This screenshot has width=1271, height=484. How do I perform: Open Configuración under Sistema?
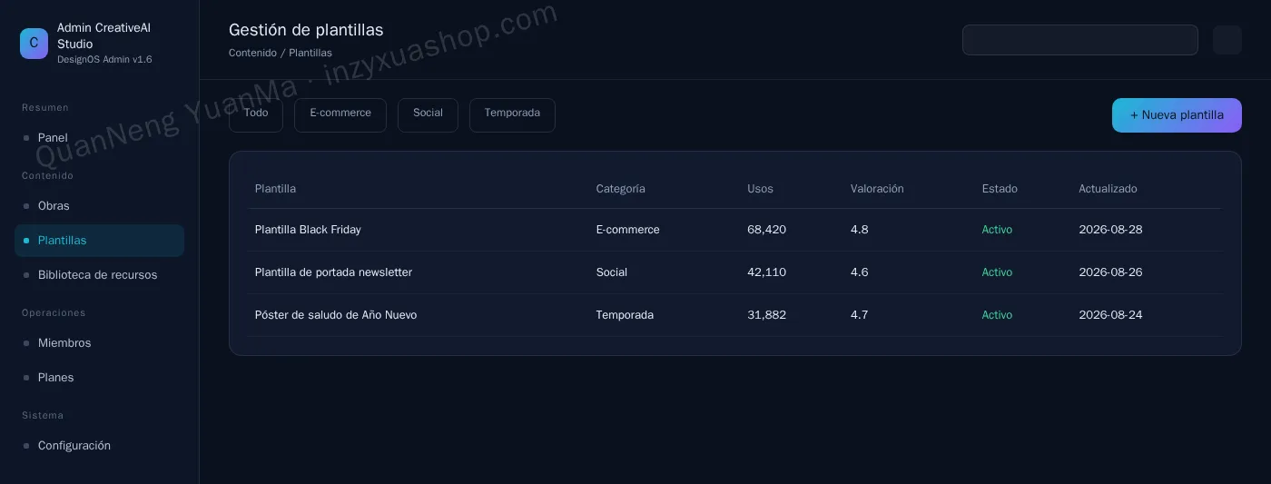point(99,446)
